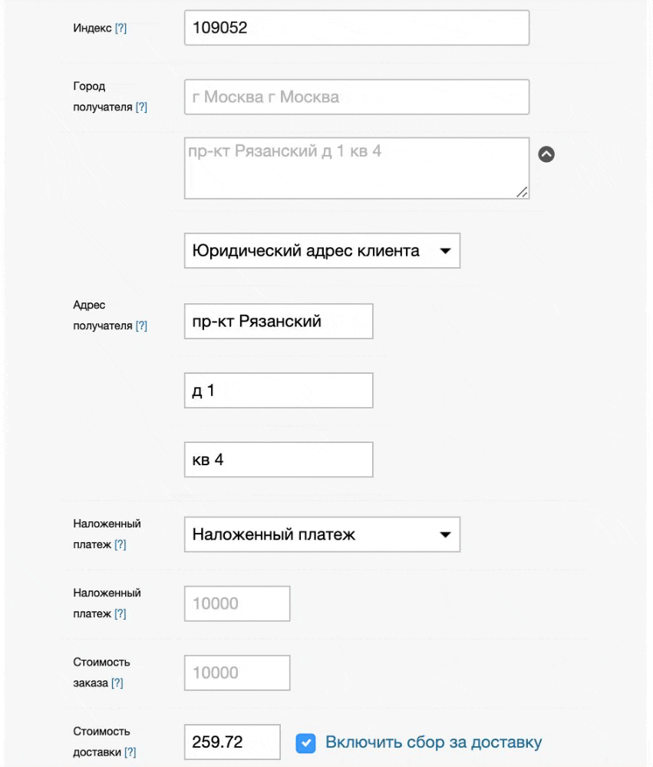The width and height of the screenshot is (653, 767).
Task: Click the apartment field кв 4
Action: tap(279, 460)
